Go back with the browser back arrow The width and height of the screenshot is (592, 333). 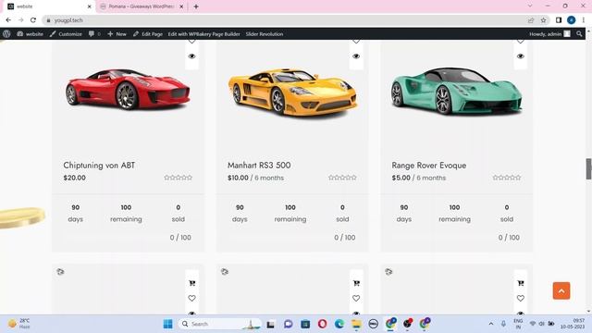[8, 20]
